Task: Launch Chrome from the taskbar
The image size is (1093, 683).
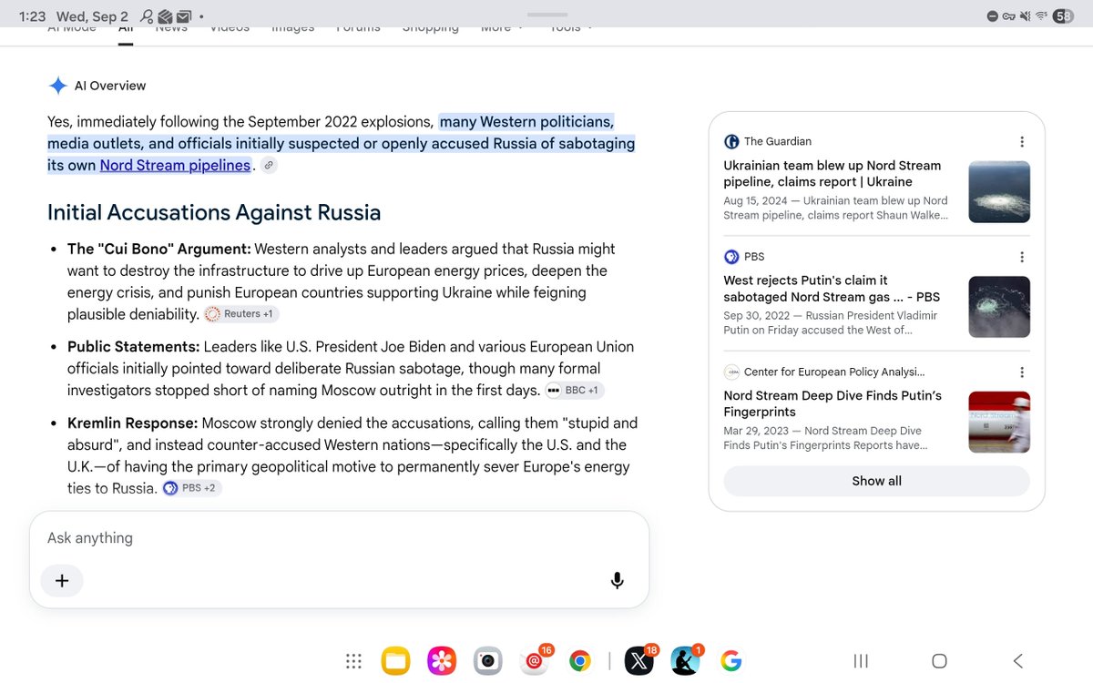Action: pos(580,661)
